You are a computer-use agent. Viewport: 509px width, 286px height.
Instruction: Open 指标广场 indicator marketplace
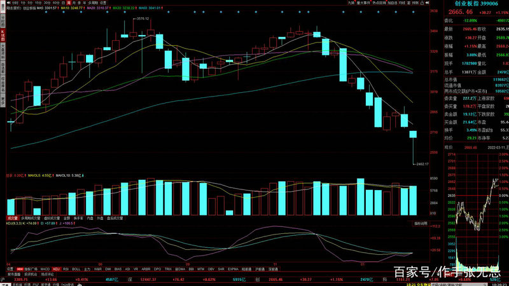click(x=30, y=269)
